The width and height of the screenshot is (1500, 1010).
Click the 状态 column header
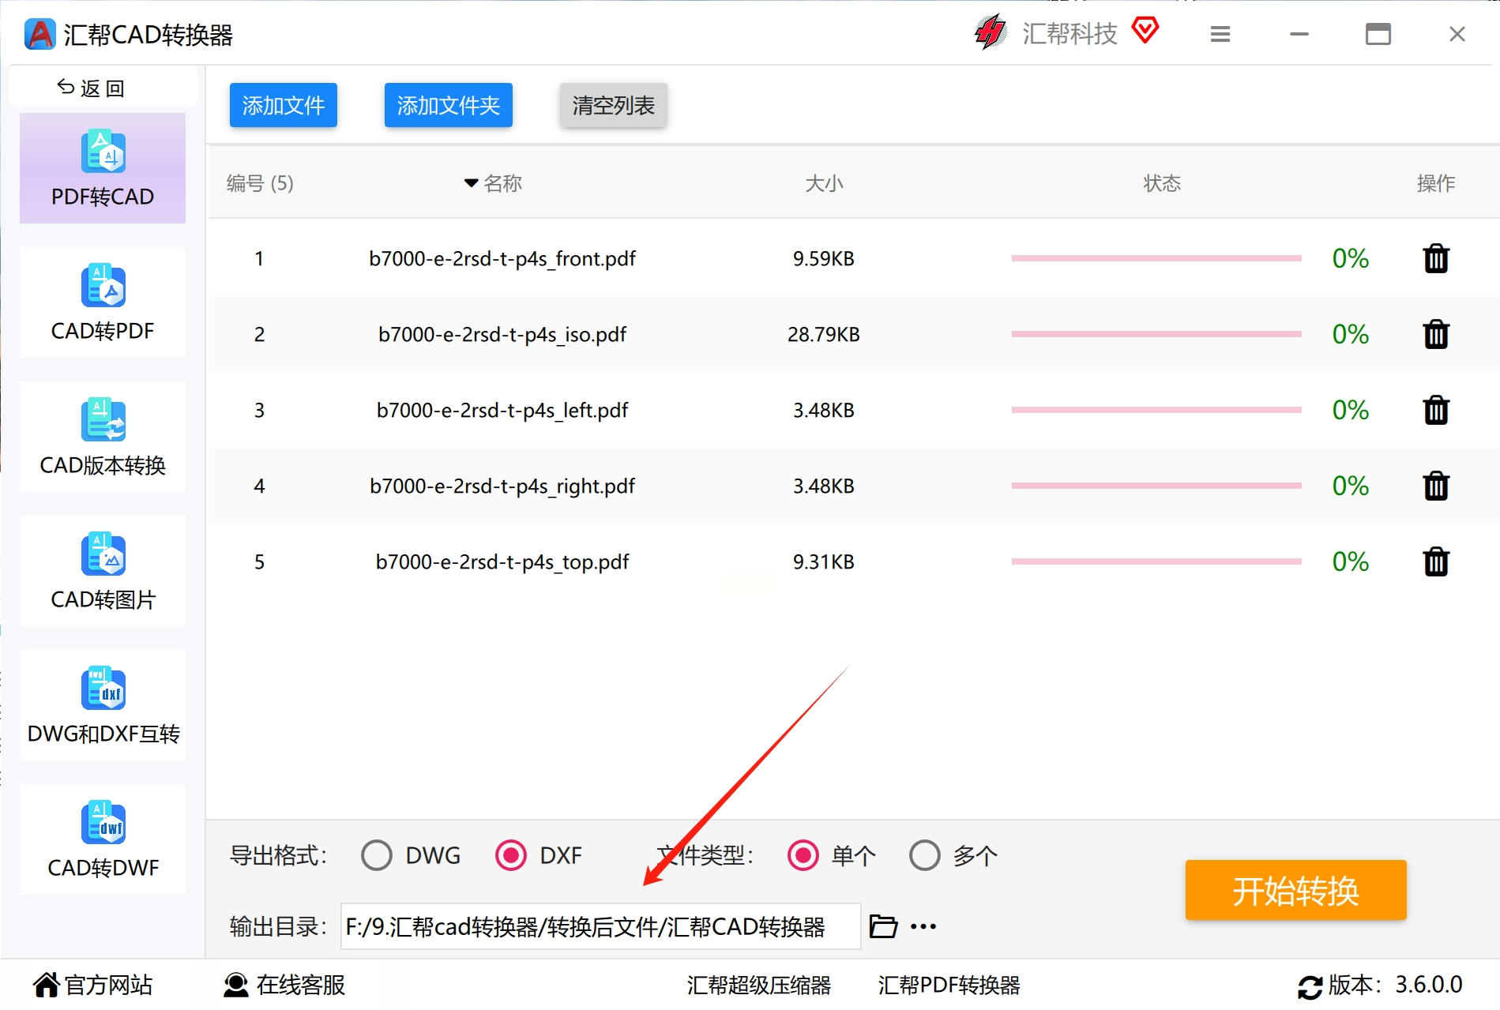point(1162,183)
